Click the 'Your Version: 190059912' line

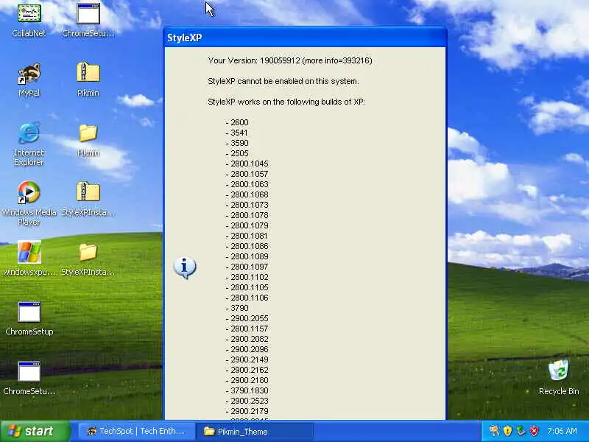[290, 60]
